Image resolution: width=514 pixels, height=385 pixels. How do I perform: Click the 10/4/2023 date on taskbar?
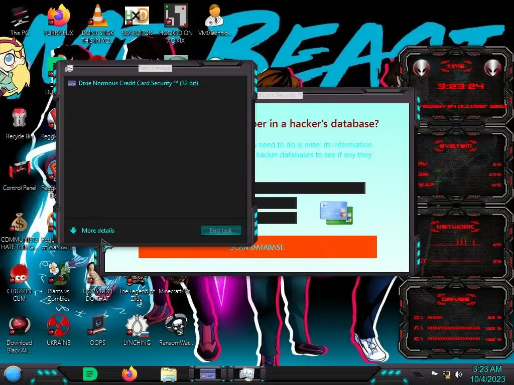pyautogui.click(x=487, y=379)
